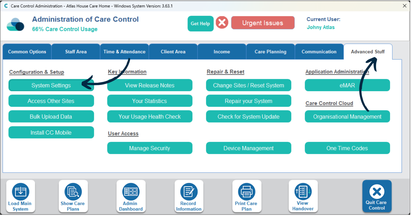Open the View Handover icon

tap(303, 192)
